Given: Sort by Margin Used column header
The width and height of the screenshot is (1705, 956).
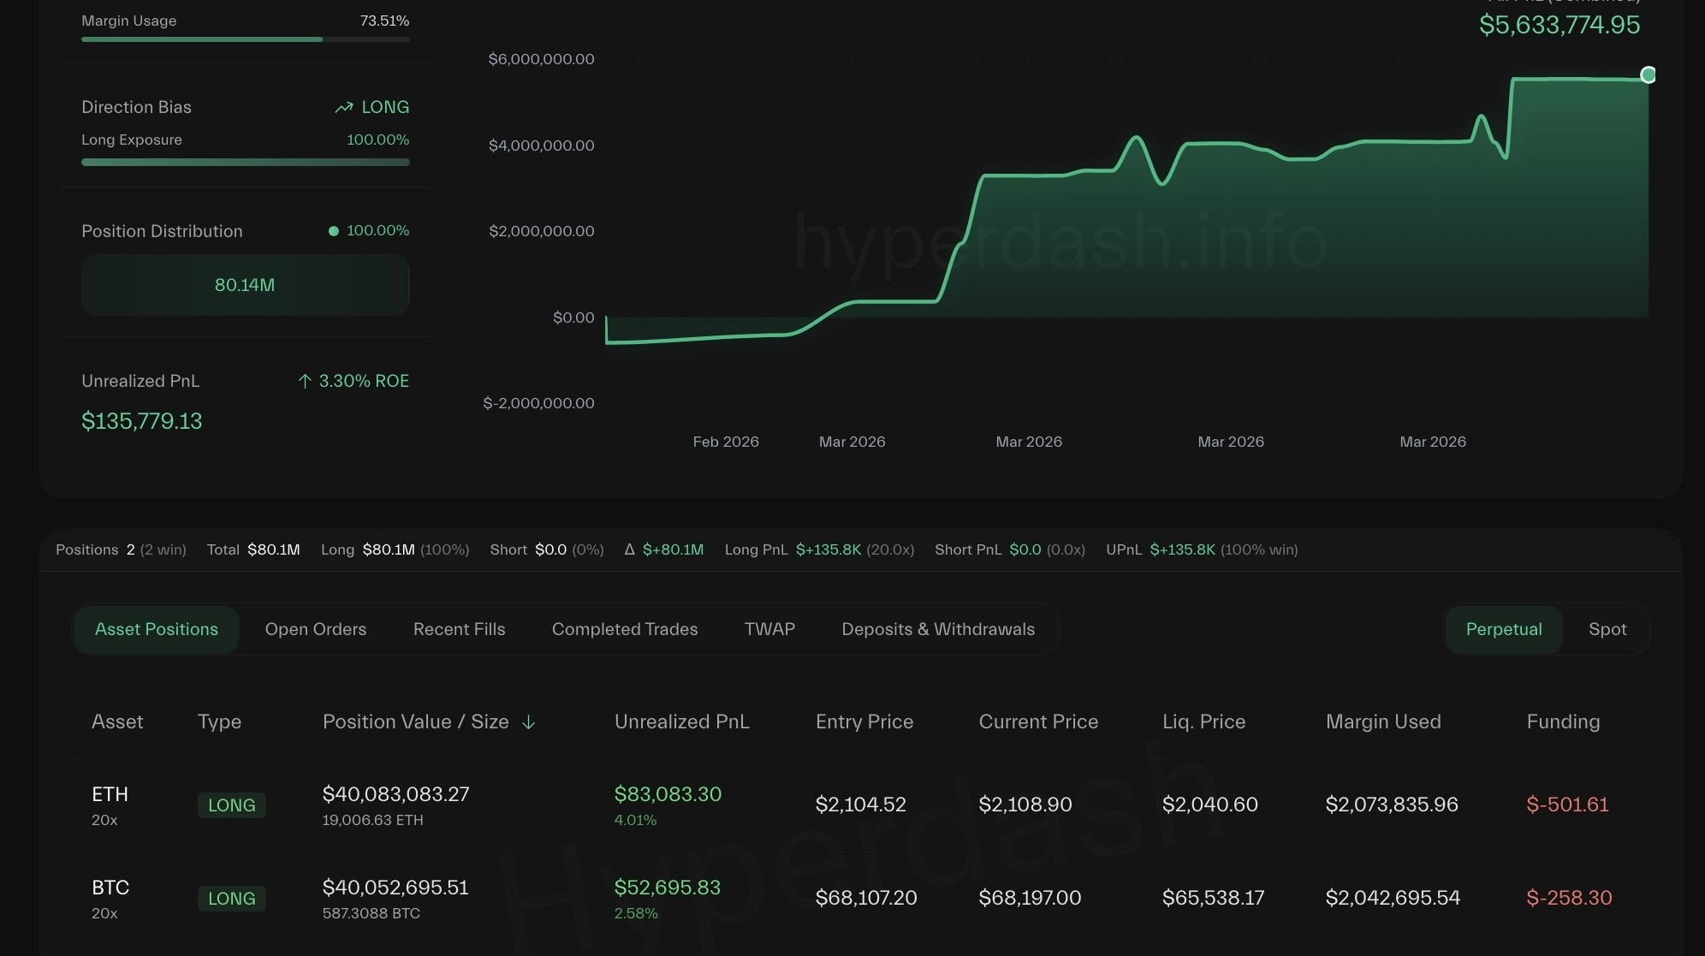Looking at the screenshot, I should 1382,722.
